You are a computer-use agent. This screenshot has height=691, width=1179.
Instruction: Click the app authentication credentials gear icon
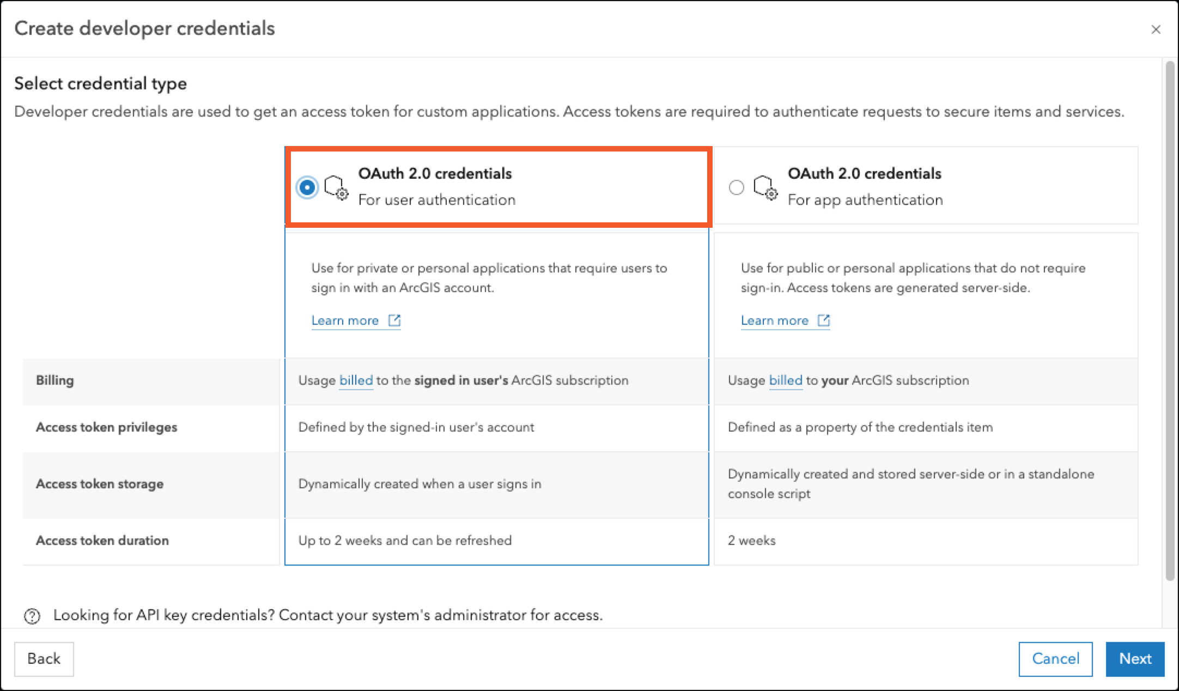(x=765, y=188)
